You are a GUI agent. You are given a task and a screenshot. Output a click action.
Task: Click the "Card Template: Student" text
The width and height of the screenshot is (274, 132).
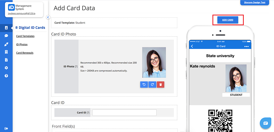[x=70, y=23]
